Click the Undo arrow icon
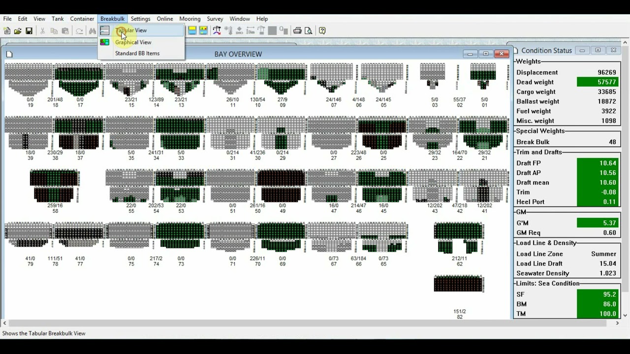Image resolution: width=630 pixels, height=354 pixels. point(79,30)
